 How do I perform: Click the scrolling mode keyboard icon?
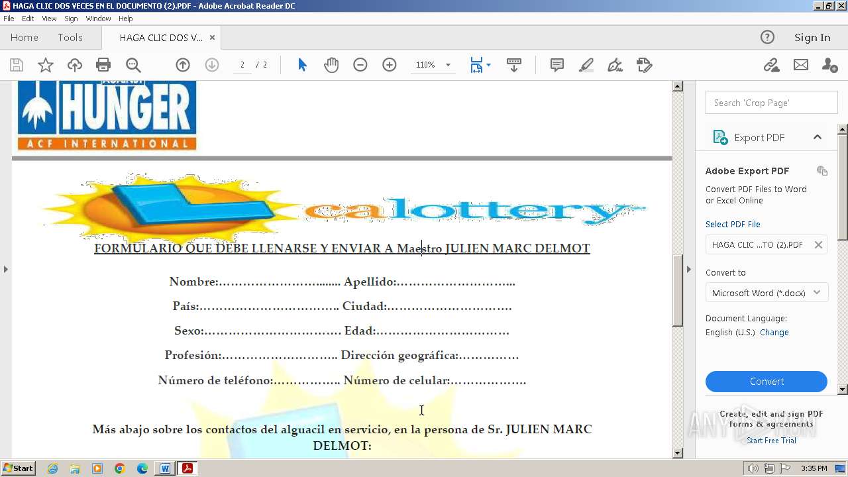(x=514, y=65)
